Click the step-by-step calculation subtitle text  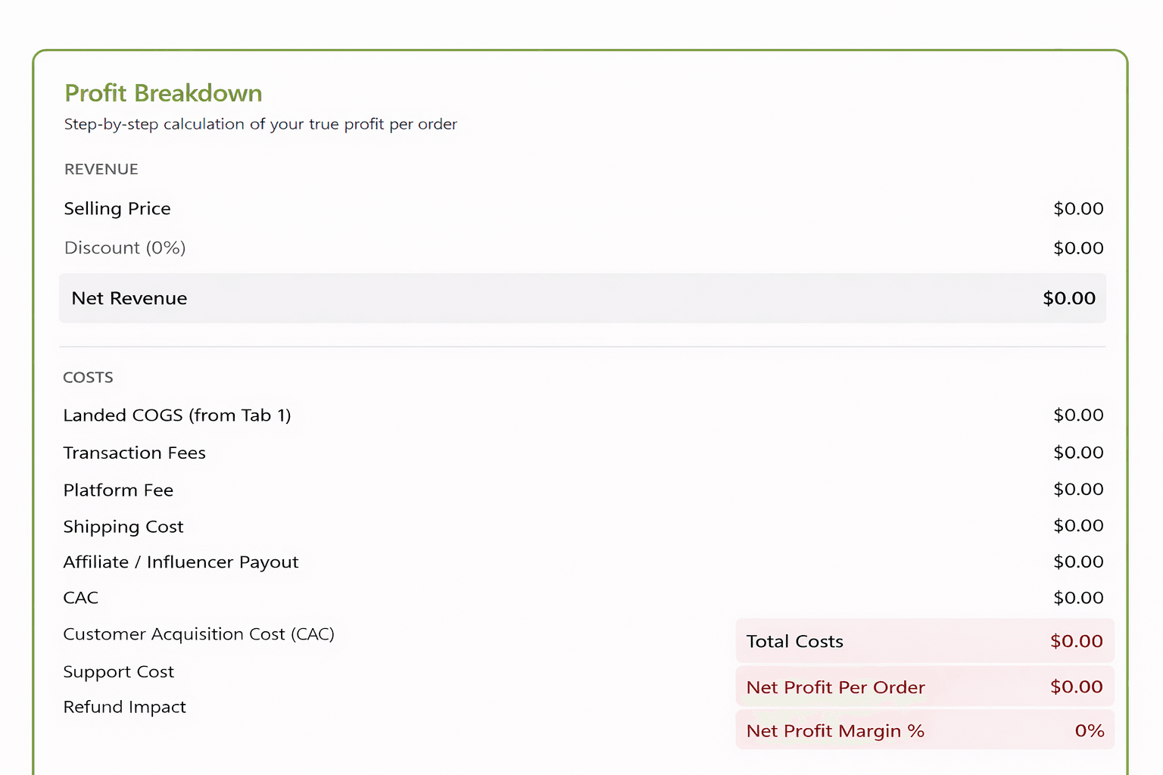point(260,123)
